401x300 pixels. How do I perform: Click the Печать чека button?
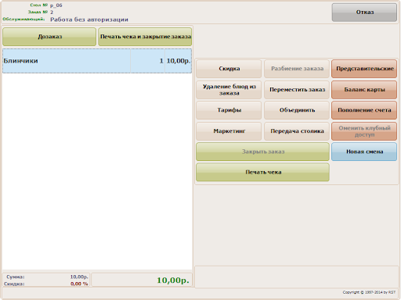(262, 172)
